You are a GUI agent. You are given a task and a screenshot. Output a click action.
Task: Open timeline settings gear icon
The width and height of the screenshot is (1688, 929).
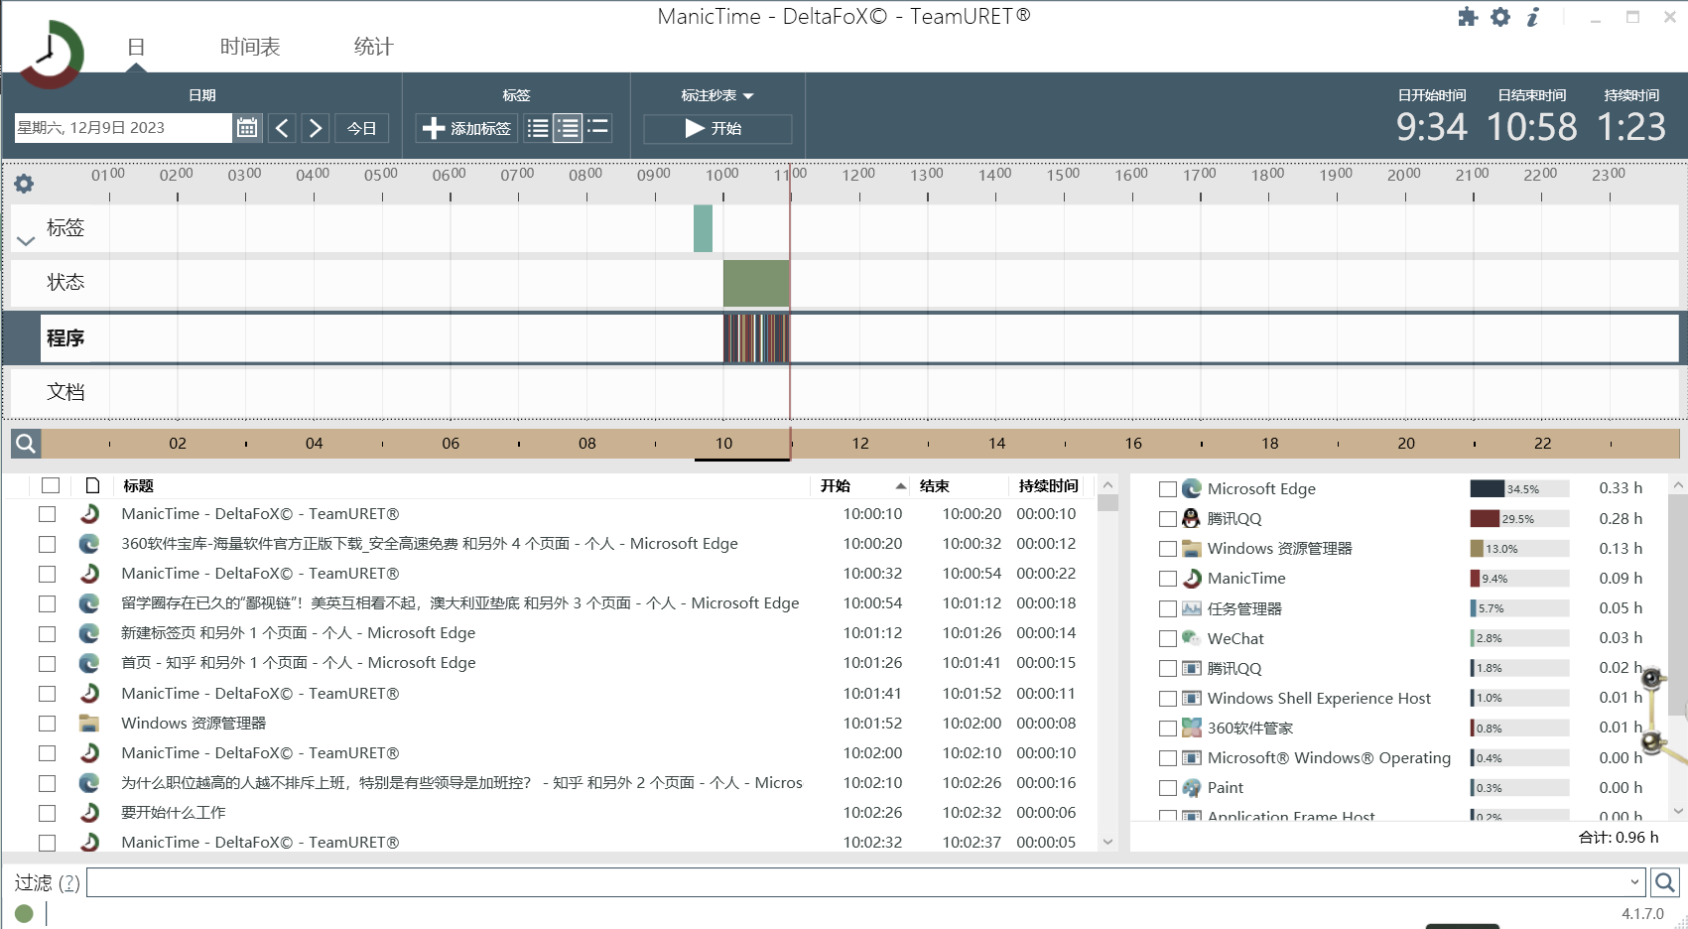pos(24,184)
